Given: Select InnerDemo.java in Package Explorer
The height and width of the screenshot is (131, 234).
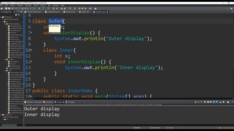Looking at the screenshot, I should click(x=15, y=86).
